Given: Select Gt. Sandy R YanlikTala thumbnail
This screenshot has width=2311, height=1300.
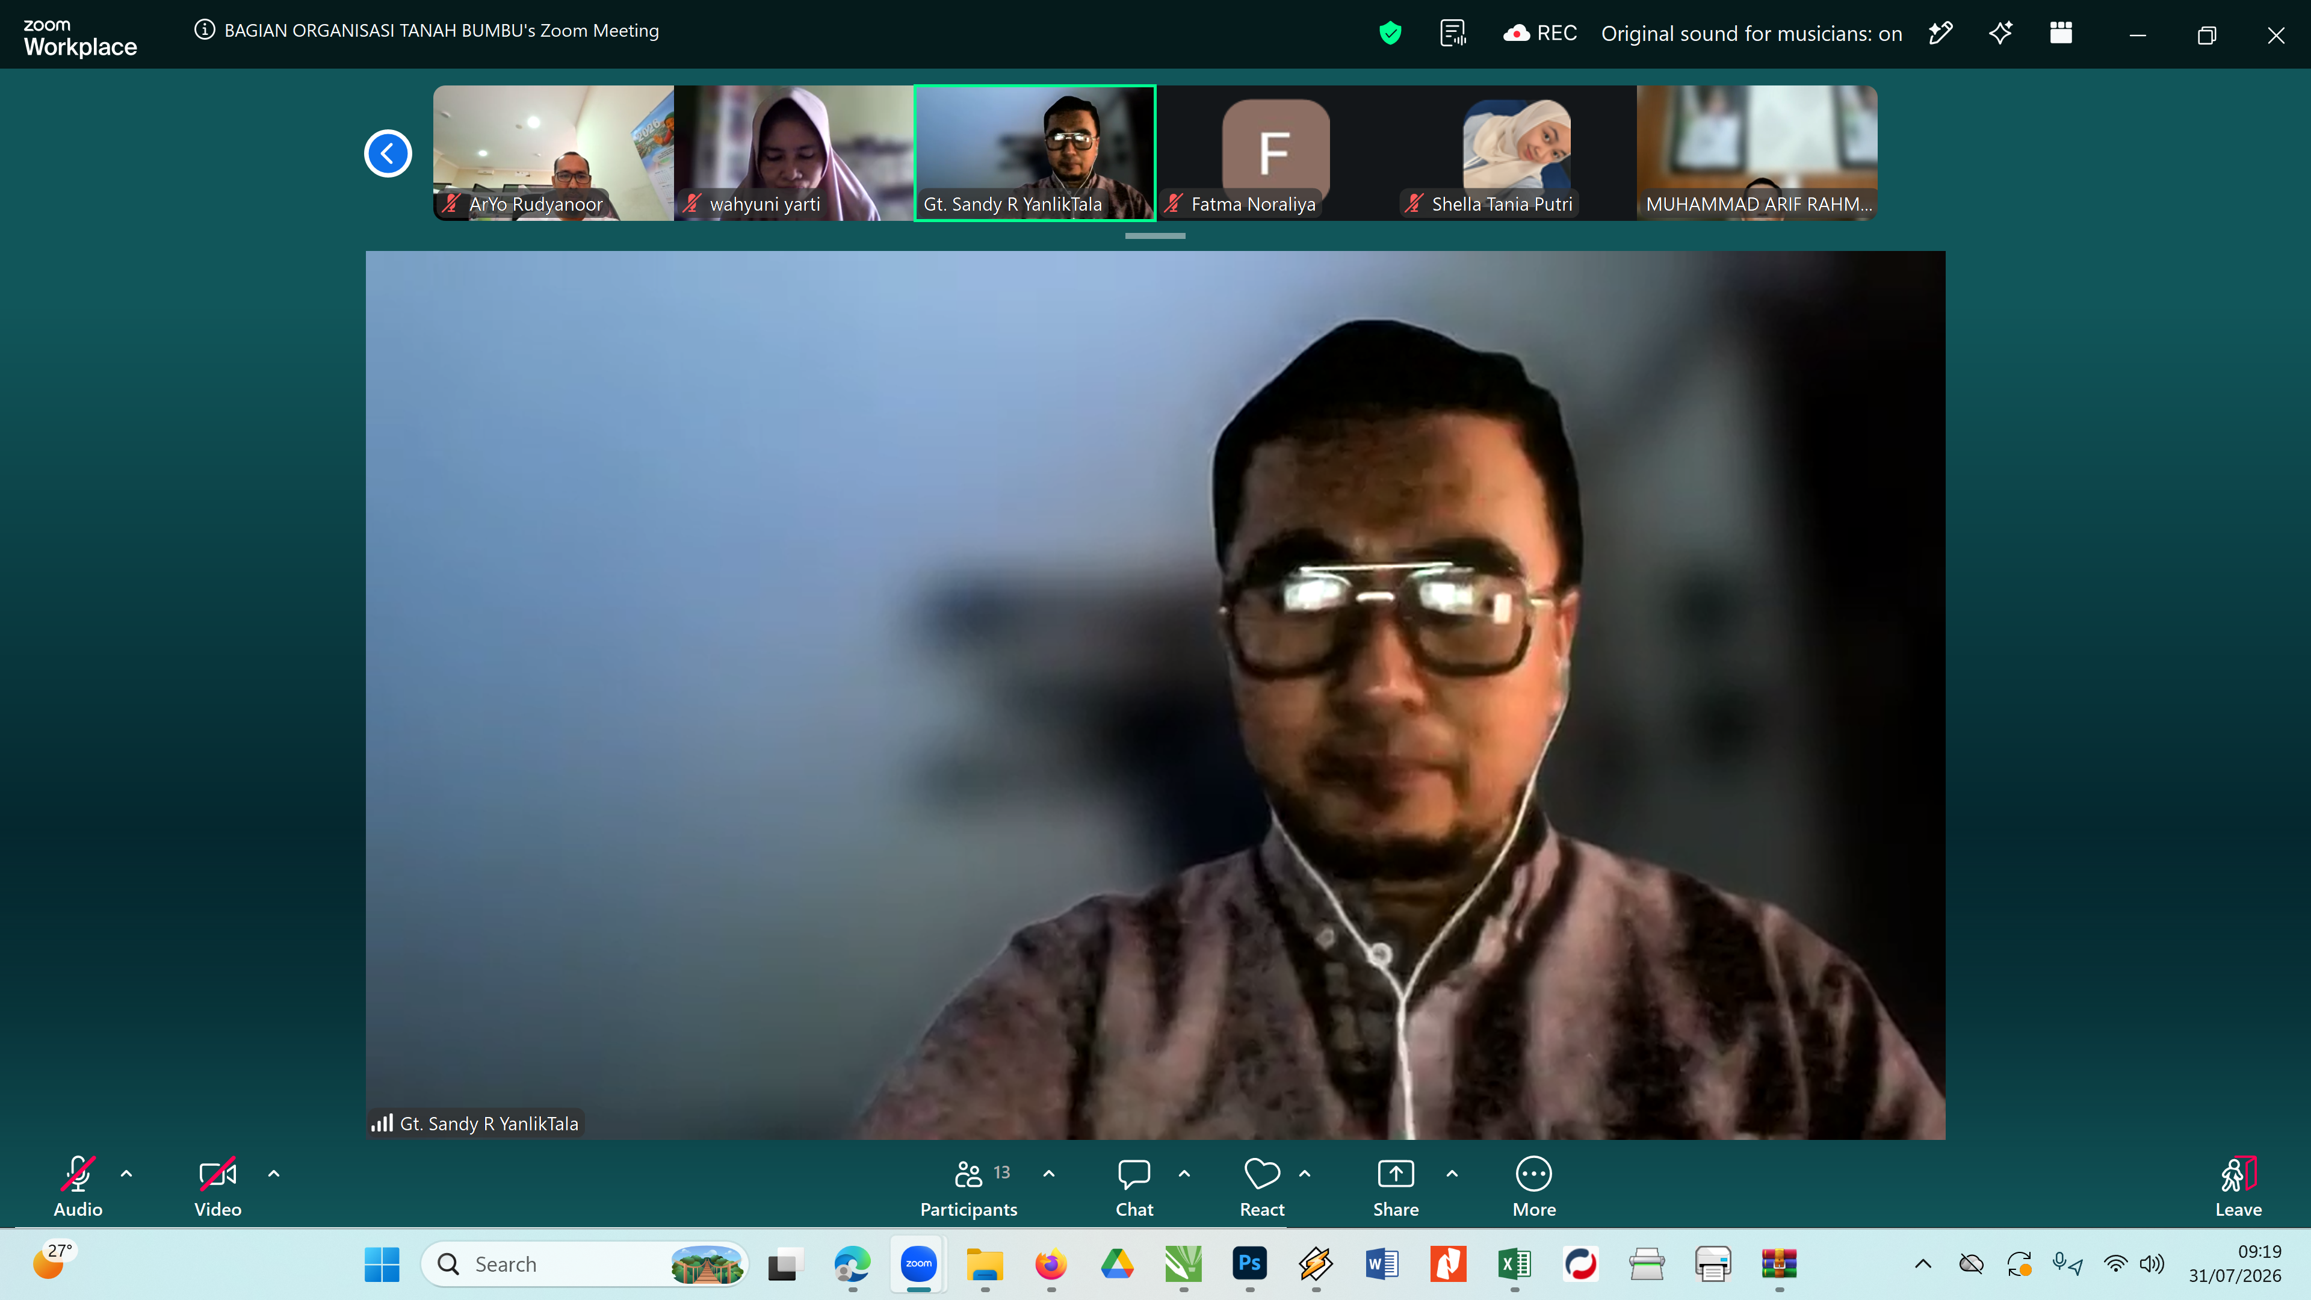Looking at the screenshot, I should pos(1035,152).
